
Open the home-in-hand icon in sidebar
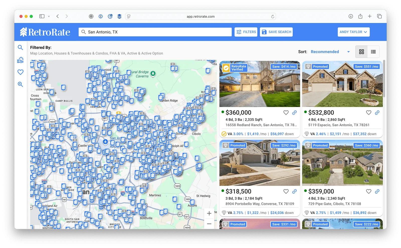[20, 60]
